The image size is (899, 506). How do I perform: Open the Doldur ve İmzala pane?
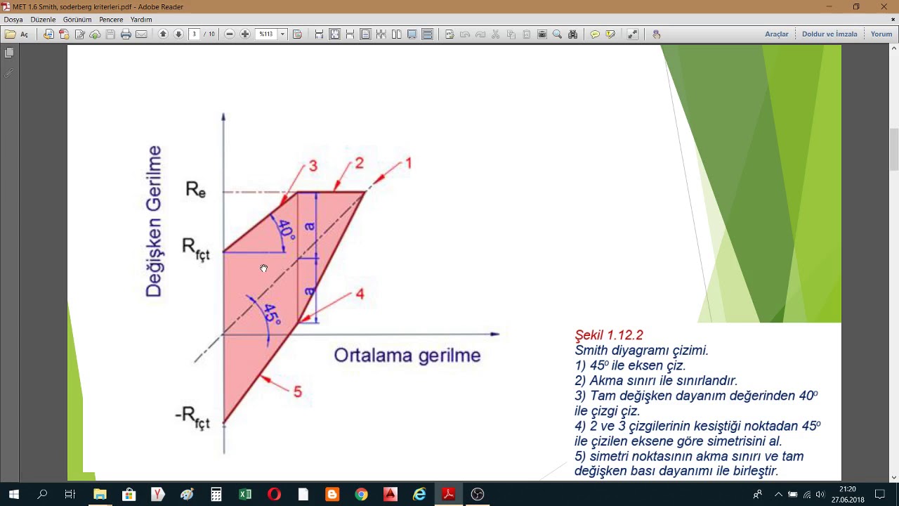click(829, 34)
